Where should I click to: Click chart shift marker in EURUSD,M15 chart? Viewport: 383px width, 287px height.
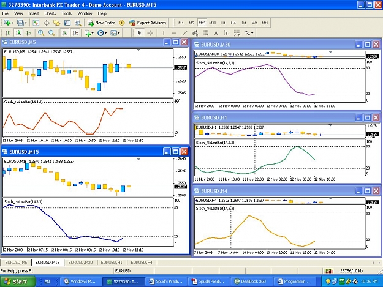pos(138,160)
